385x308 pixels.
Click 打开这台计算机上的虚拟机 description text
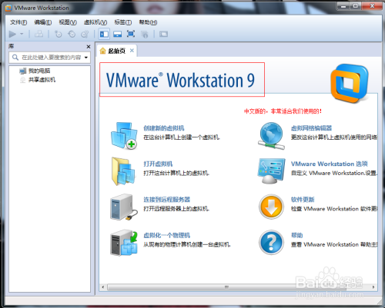pyautogui.click(x=176, y=174)
